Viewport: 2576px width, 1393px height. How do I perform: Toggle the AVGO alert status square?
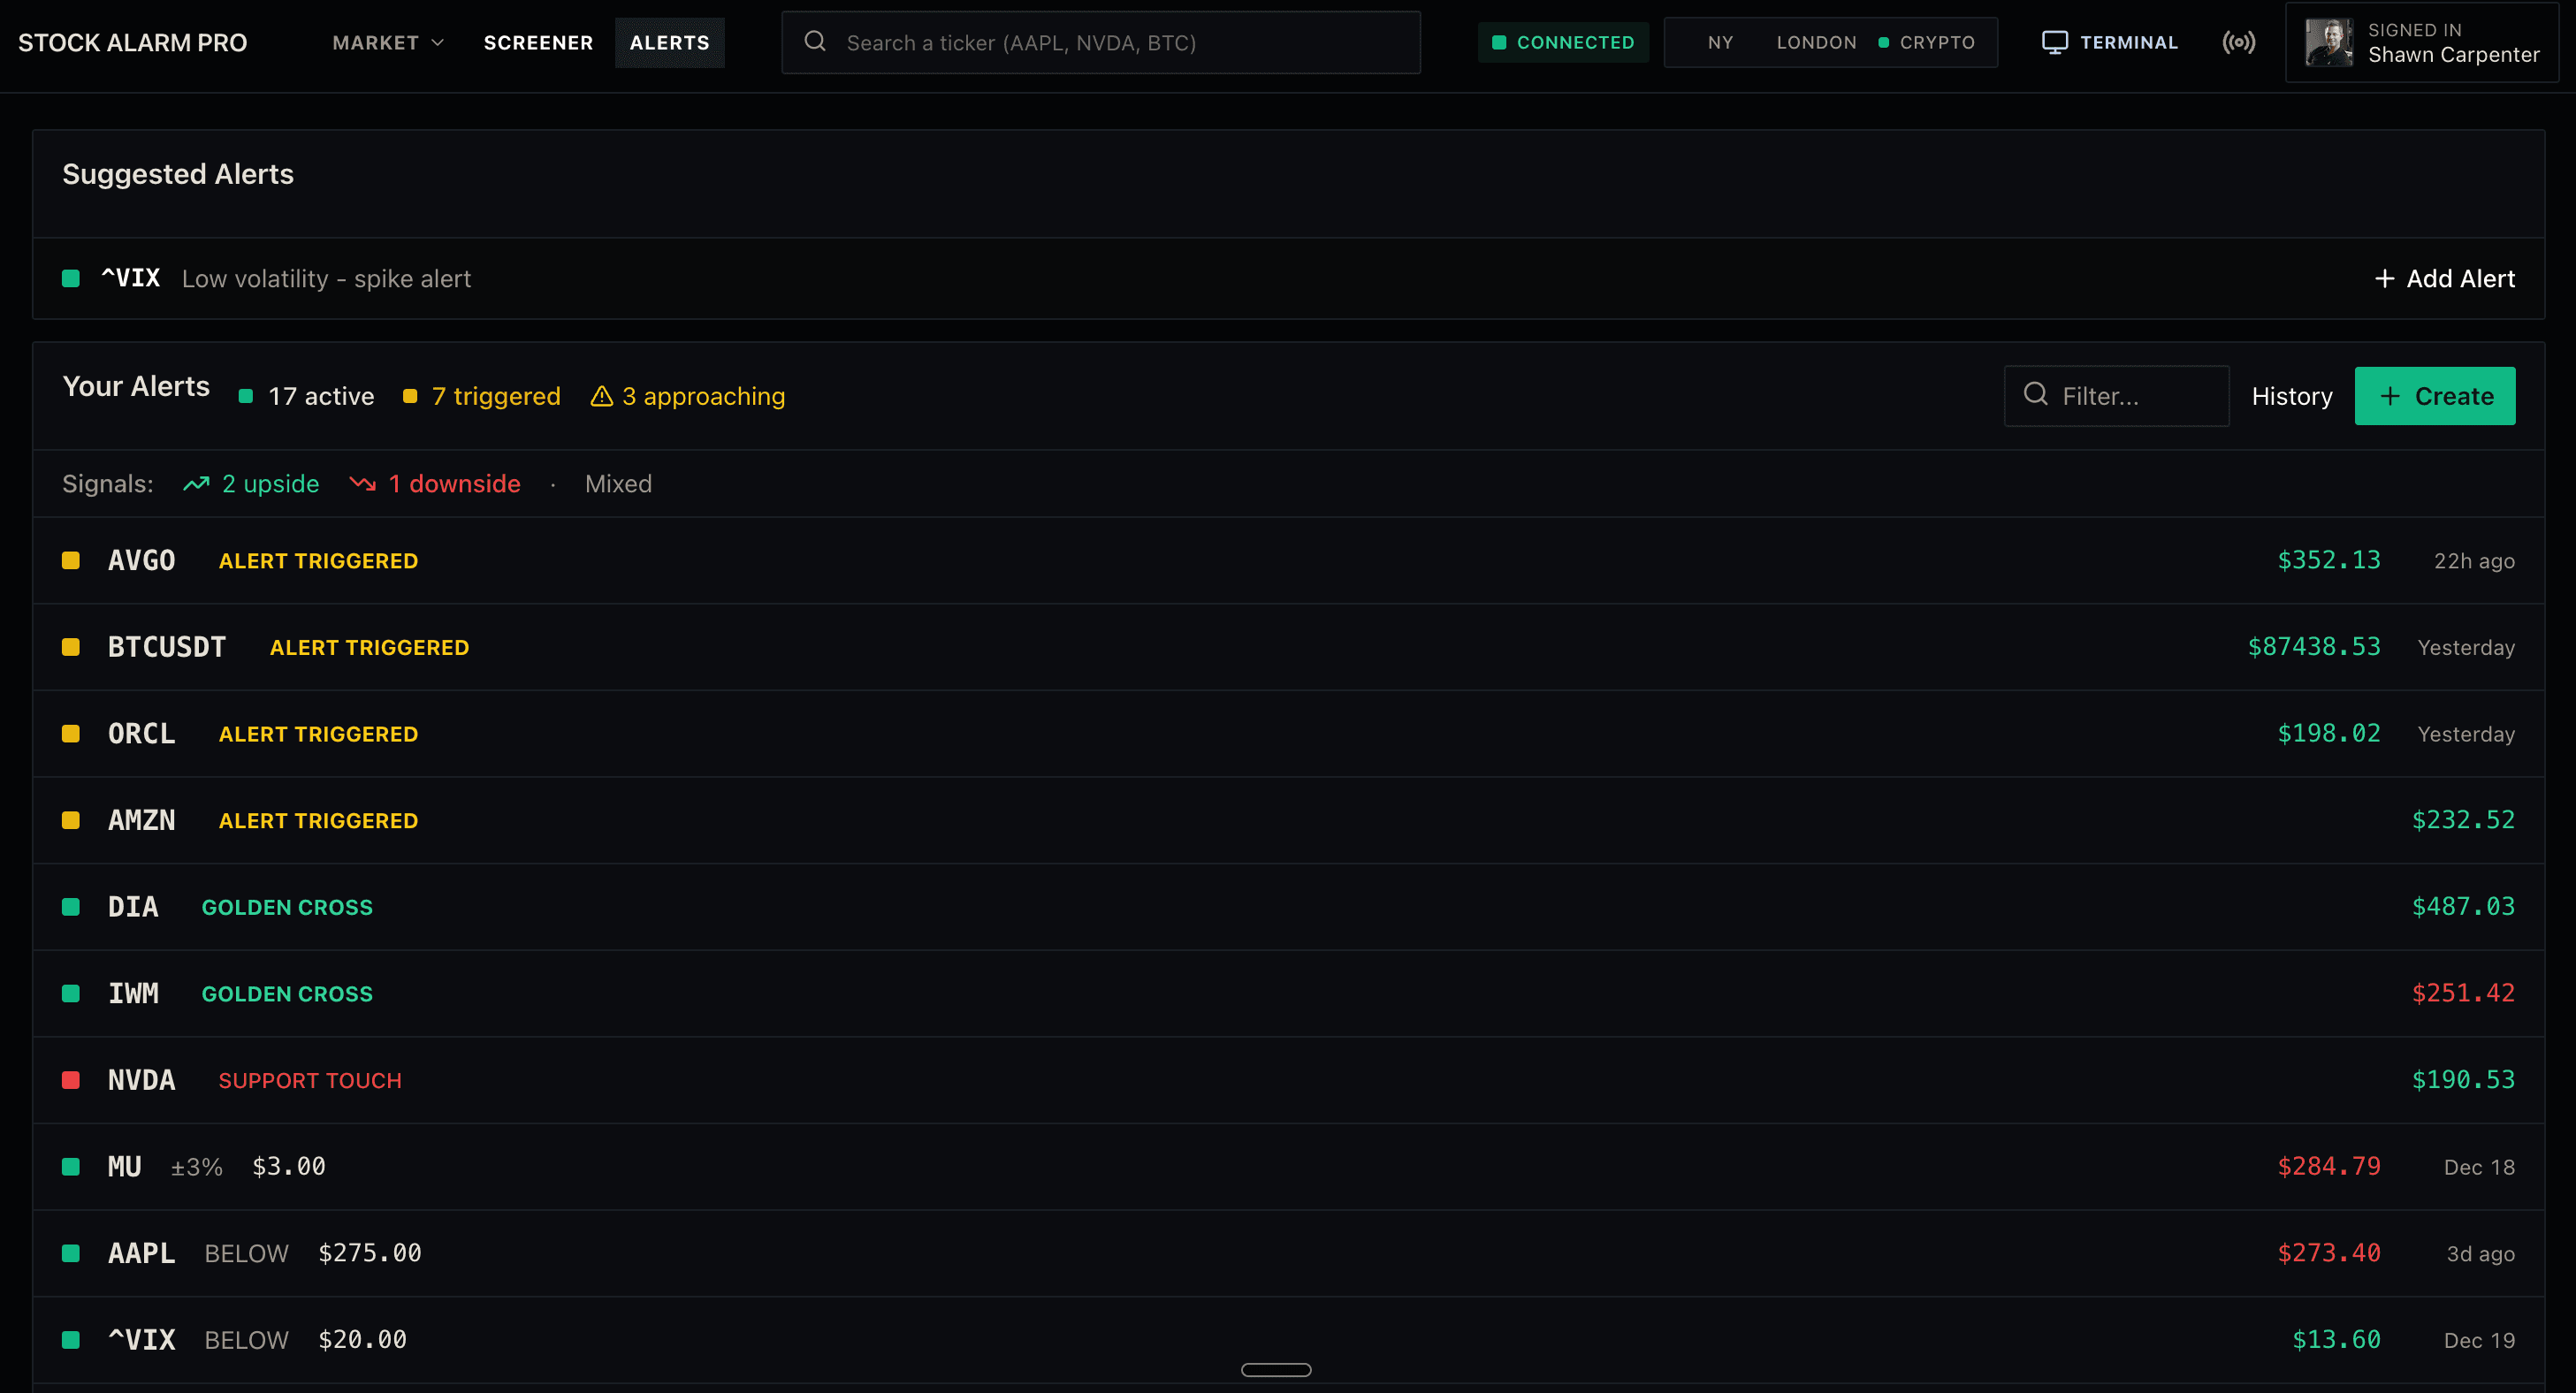[70, 560]
